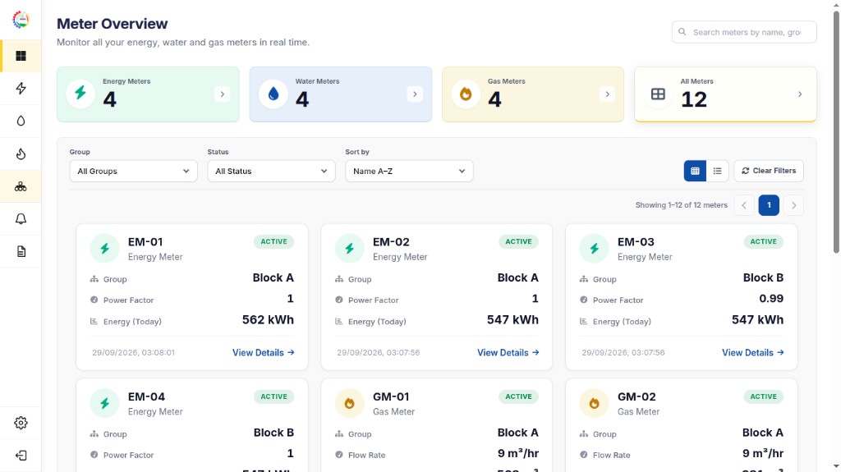Click the ACTIVE badge on EM-01

pyautogui.click(x=273, y=241)
